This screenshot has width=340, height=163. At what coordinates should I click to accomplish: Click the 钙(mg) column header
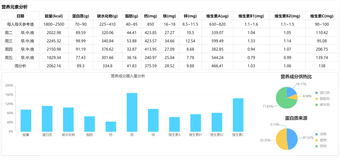[151, 16]
